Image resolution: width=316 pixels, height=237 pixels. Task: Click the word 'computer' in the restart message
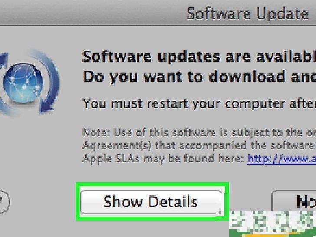pos(255,104)
